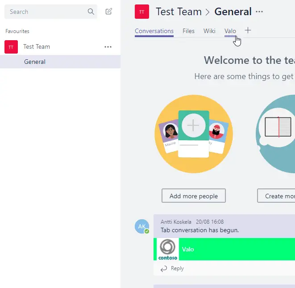The image size is (295, 288).
Task: Click the contoso Valo logo thumbnail
Action: tap(167, 249)
